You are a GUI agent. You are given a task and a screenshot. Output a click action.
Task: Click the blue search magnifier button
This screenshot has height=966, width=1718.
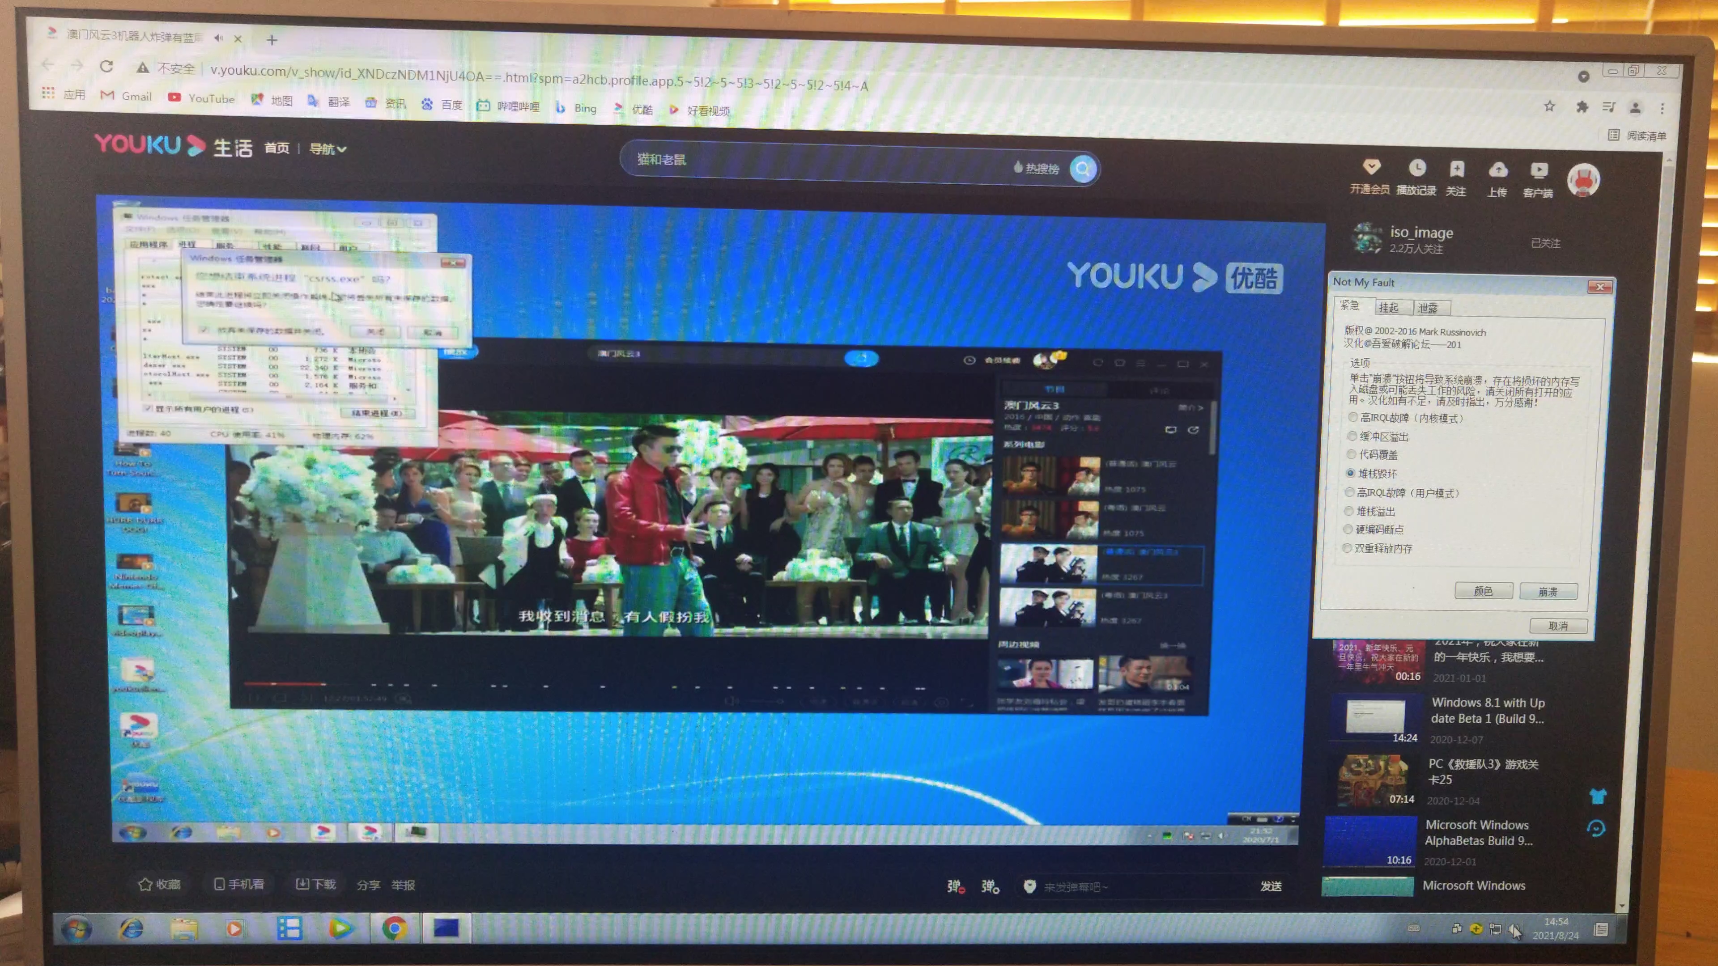coord(1083,169)
